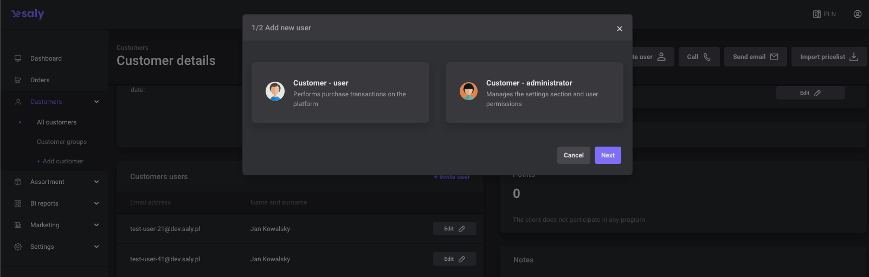Open Dashboard from the sidebar

point(46,58)
